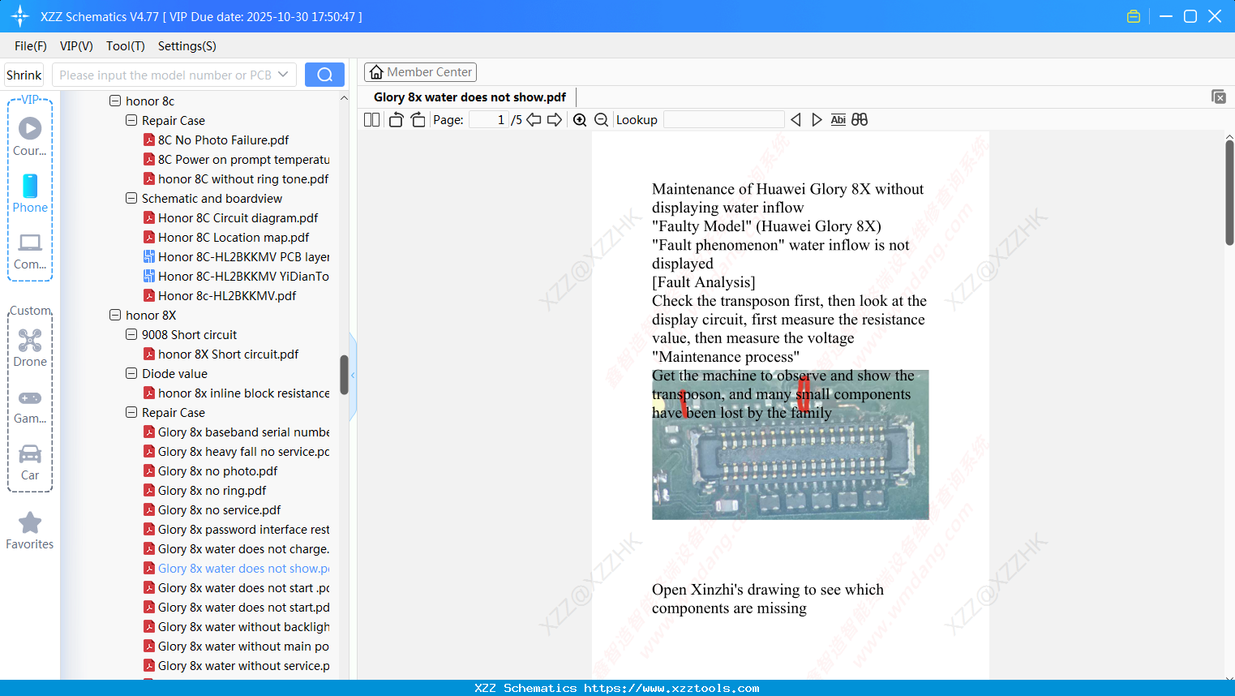
Task: Open Glory 8x no service.pdf
Action: point(212,509)
